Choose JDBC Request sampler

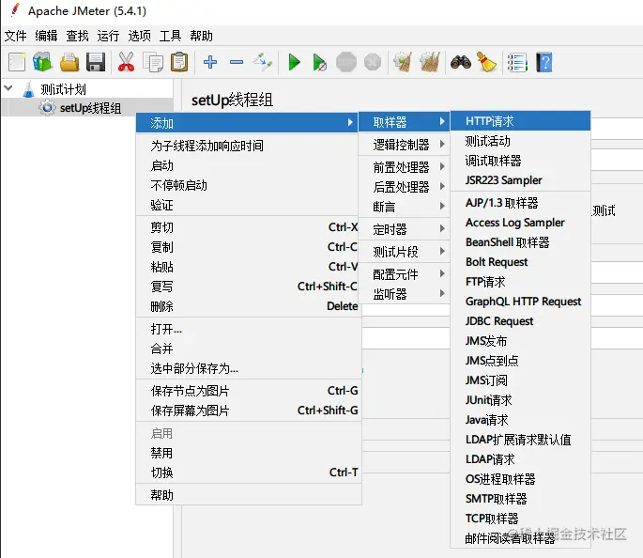click(x=520, y=321)
